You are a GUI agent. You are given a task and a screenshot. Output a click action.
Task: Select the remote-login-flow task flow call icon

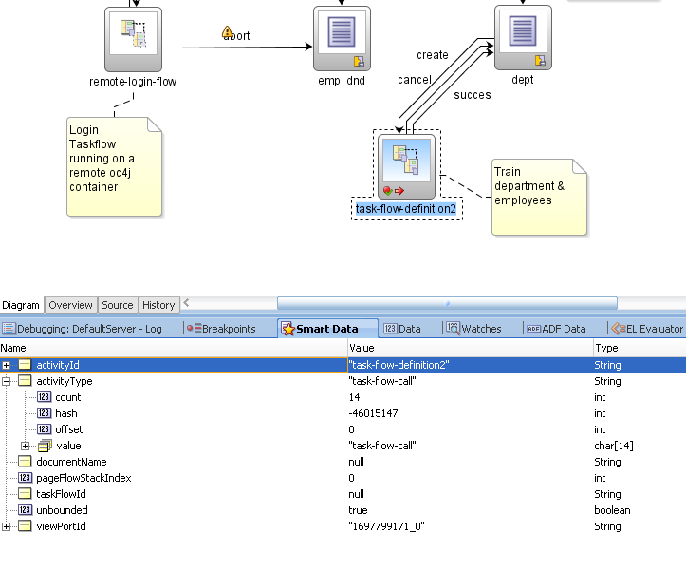pyautogui.click(x=133, y=39)
